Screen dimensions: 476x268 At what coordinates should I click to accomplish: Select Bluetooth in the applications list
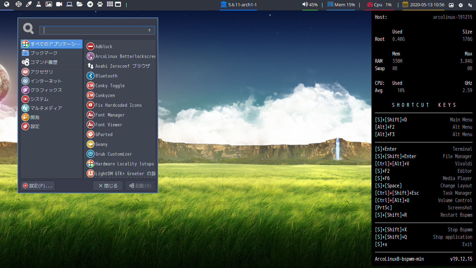[x=106, y=76]
